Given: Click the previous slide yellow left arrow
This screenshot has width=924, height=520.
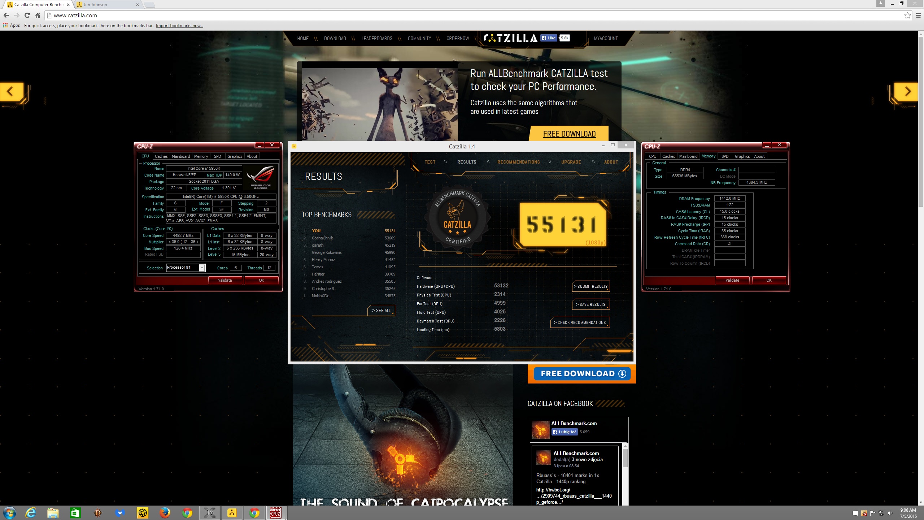Looking at the screenshot, I should 11,91.
